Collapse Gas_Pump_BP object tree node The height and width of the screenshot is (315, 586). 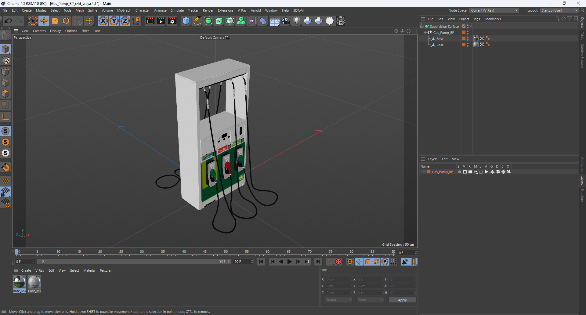[425, 33]
